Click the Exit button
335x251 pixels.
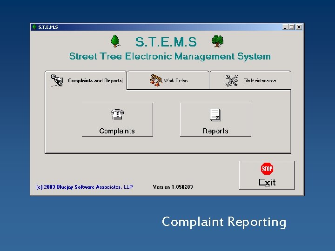coord(267,175)
